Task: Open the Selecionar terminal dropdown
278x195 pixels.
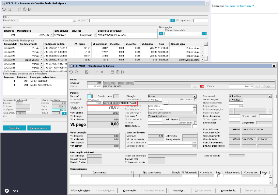Action: click(239, 6)
